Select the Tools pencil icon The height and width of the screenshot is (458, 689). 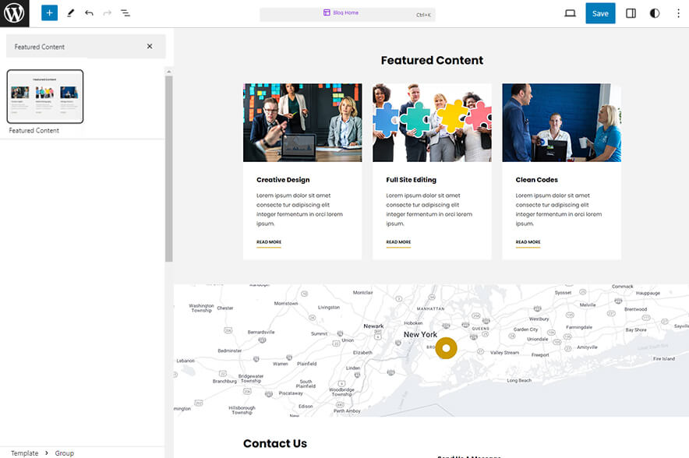click(69, 12)
